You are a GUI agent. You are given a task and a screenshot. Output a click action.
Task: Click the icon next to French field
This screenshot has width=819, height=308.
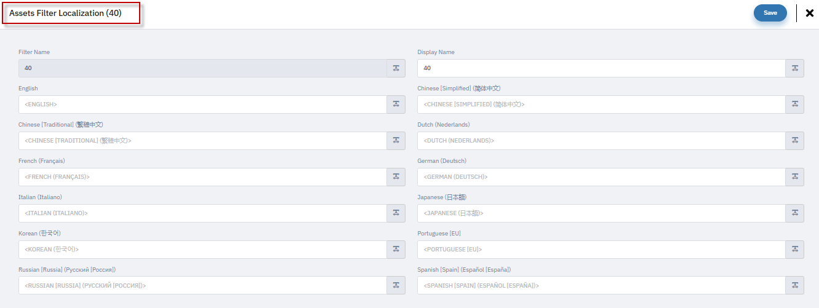click(x=396, y=177)
